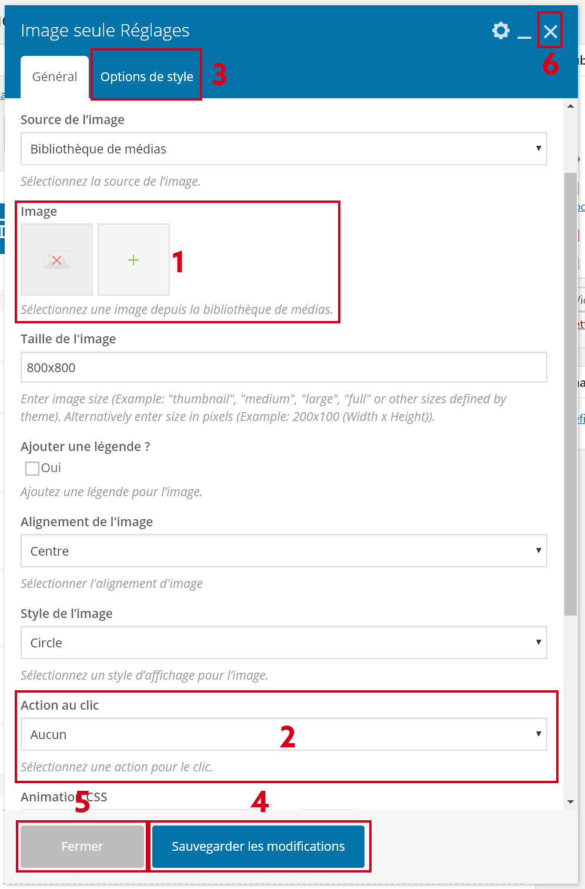Click the green plus to add image
The image size is (585, 889).
[133, 260]
